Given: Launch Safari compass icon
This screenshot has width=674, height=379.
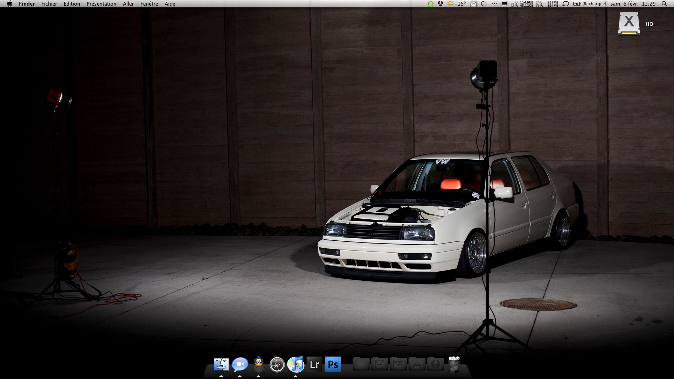Looking at the screenshot, I should pyautogui.click(x=277, y=365).
